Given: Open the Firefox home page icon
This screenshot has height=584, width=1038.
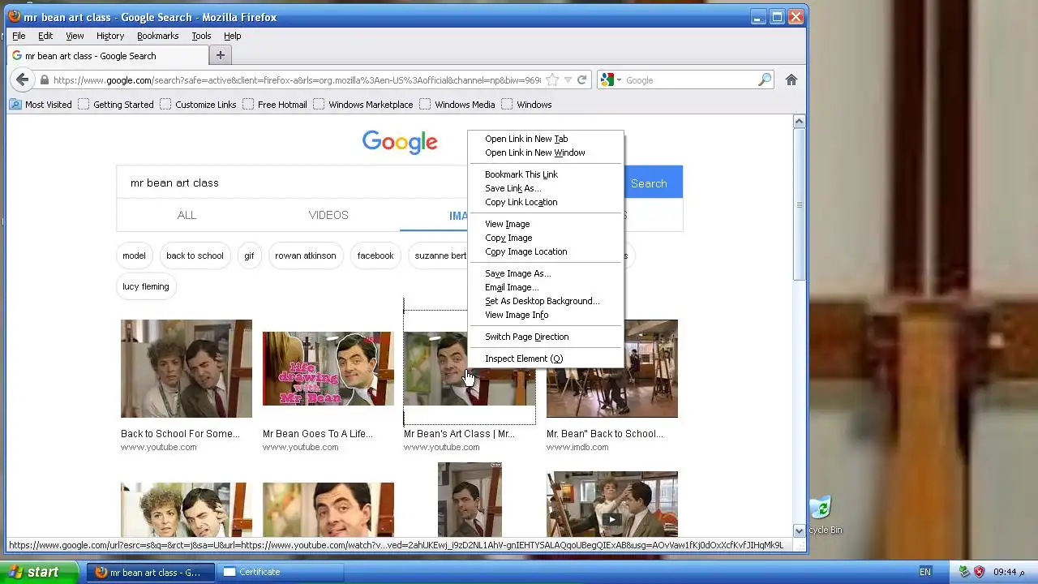Looking at the screenshot, I should (791, 79).
